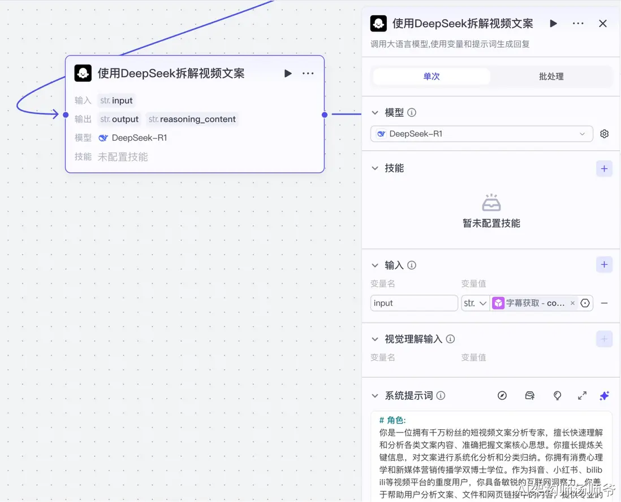Click panel header avatar icon
The width and height of the screenshot is (621, 502).
378,24
